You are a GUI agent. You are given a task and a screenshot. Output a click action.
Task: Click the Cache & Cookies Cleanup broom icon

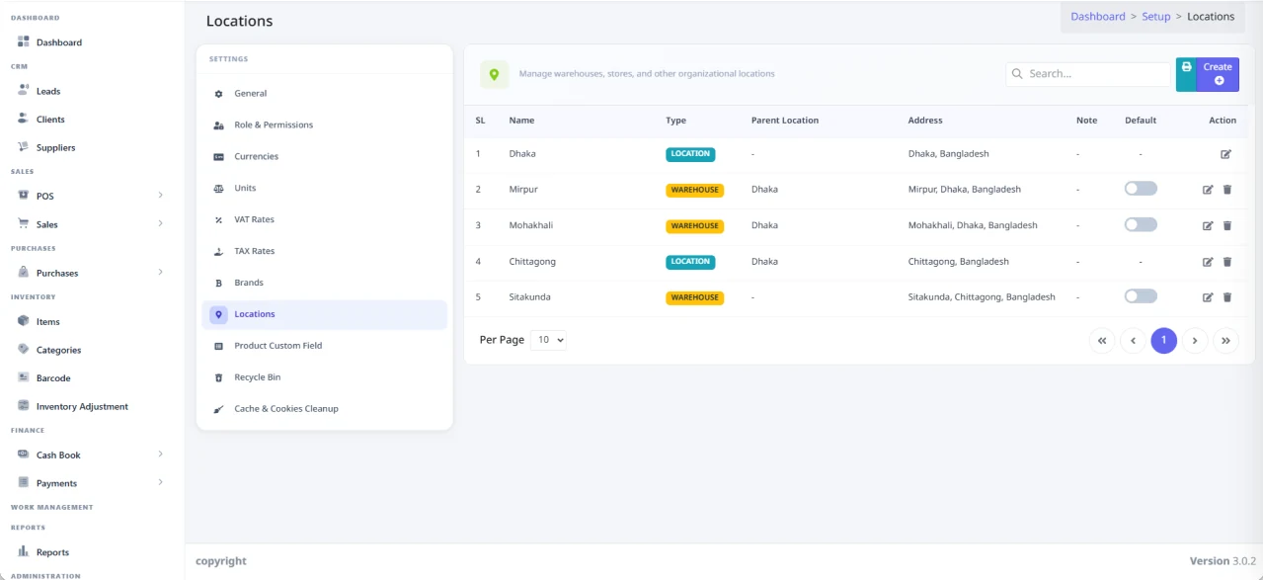click(x=219, y=409)
